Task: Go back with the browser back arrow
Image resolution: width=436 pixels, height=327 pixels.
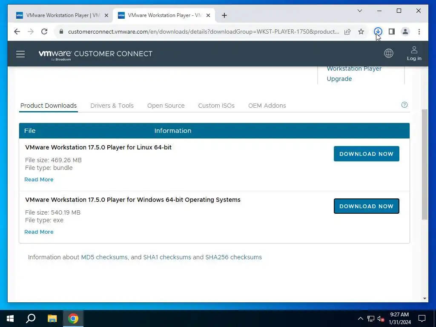Action: [17, 32]
